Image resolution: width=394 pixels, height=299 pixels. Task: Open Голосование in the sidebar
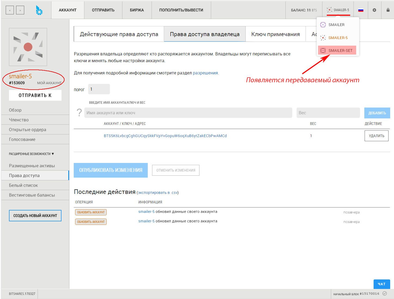tap(35, 139)
